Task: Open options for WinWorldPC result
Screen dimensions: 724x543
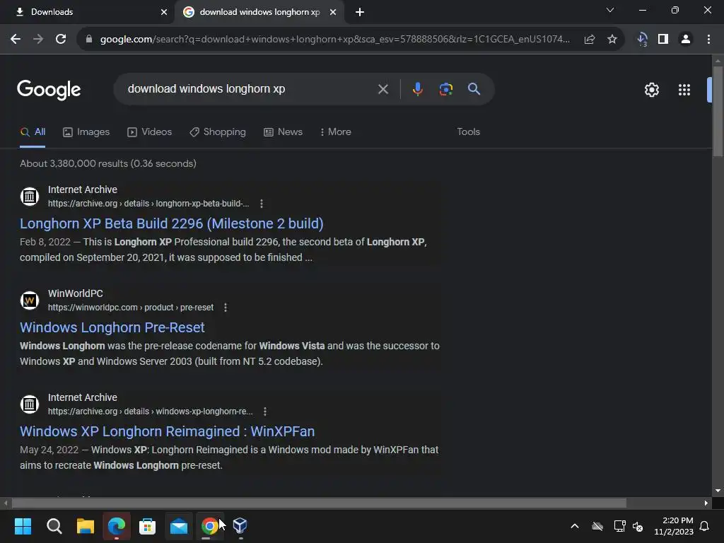Action: click(226, 308)
